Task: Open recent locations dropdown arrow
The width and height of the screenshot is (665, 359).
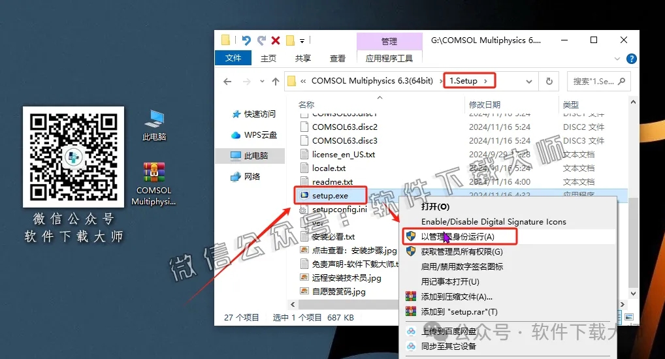Action: 262,82
